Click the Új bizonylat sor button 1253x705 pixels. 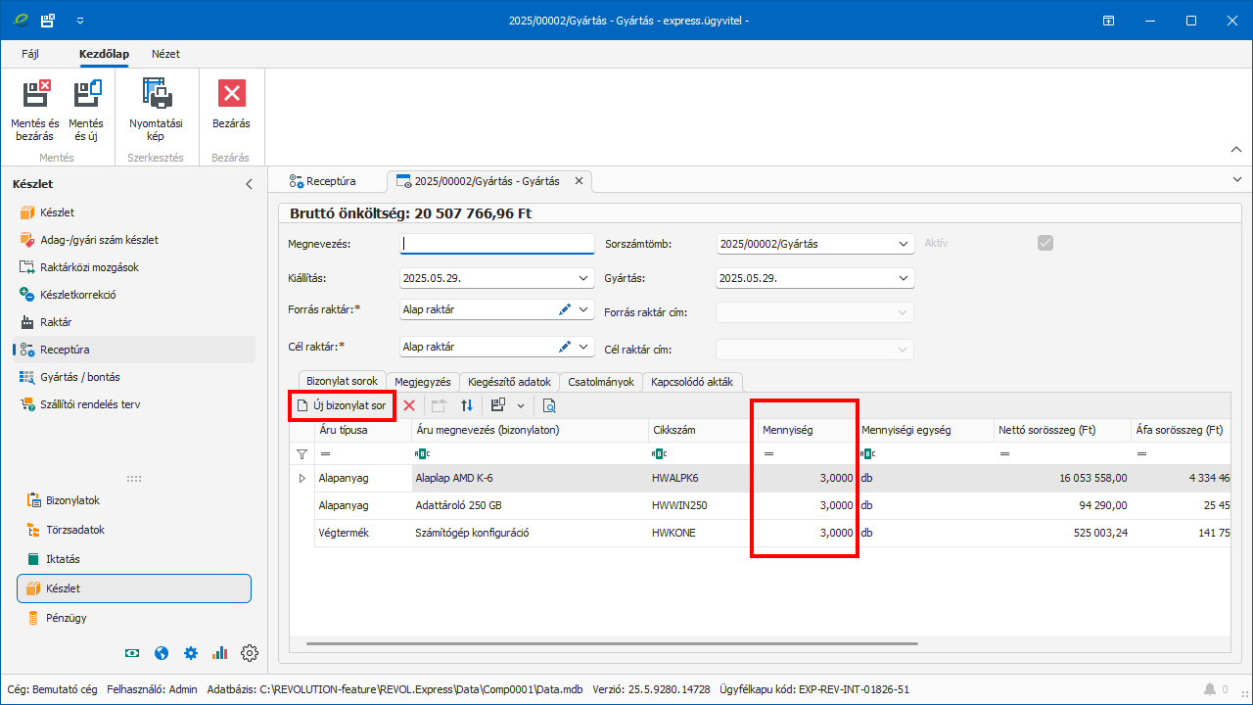342,405
